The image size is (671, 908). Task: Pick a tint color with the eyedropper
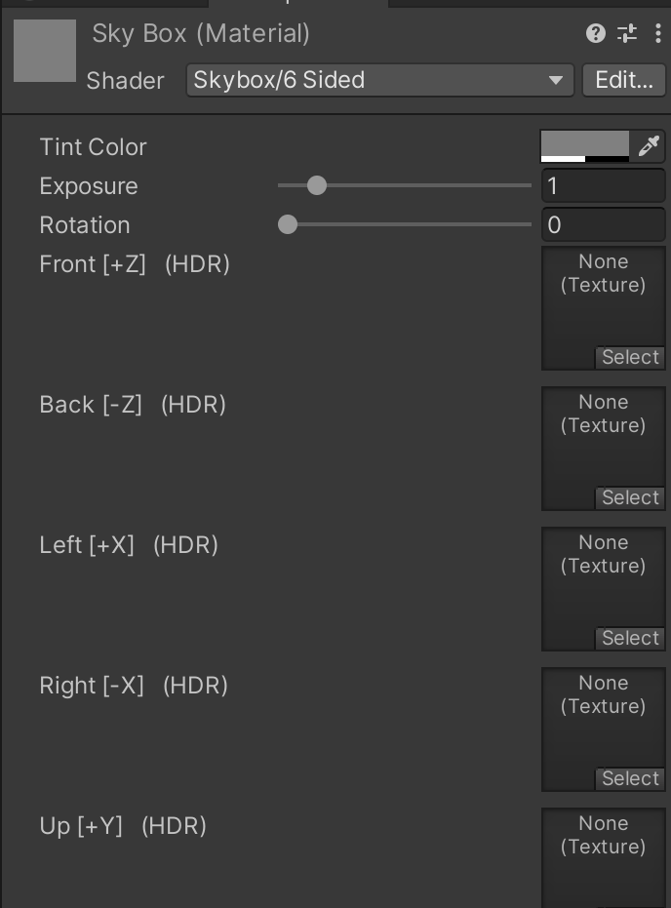pyautogui.click(x=649, y=146)
